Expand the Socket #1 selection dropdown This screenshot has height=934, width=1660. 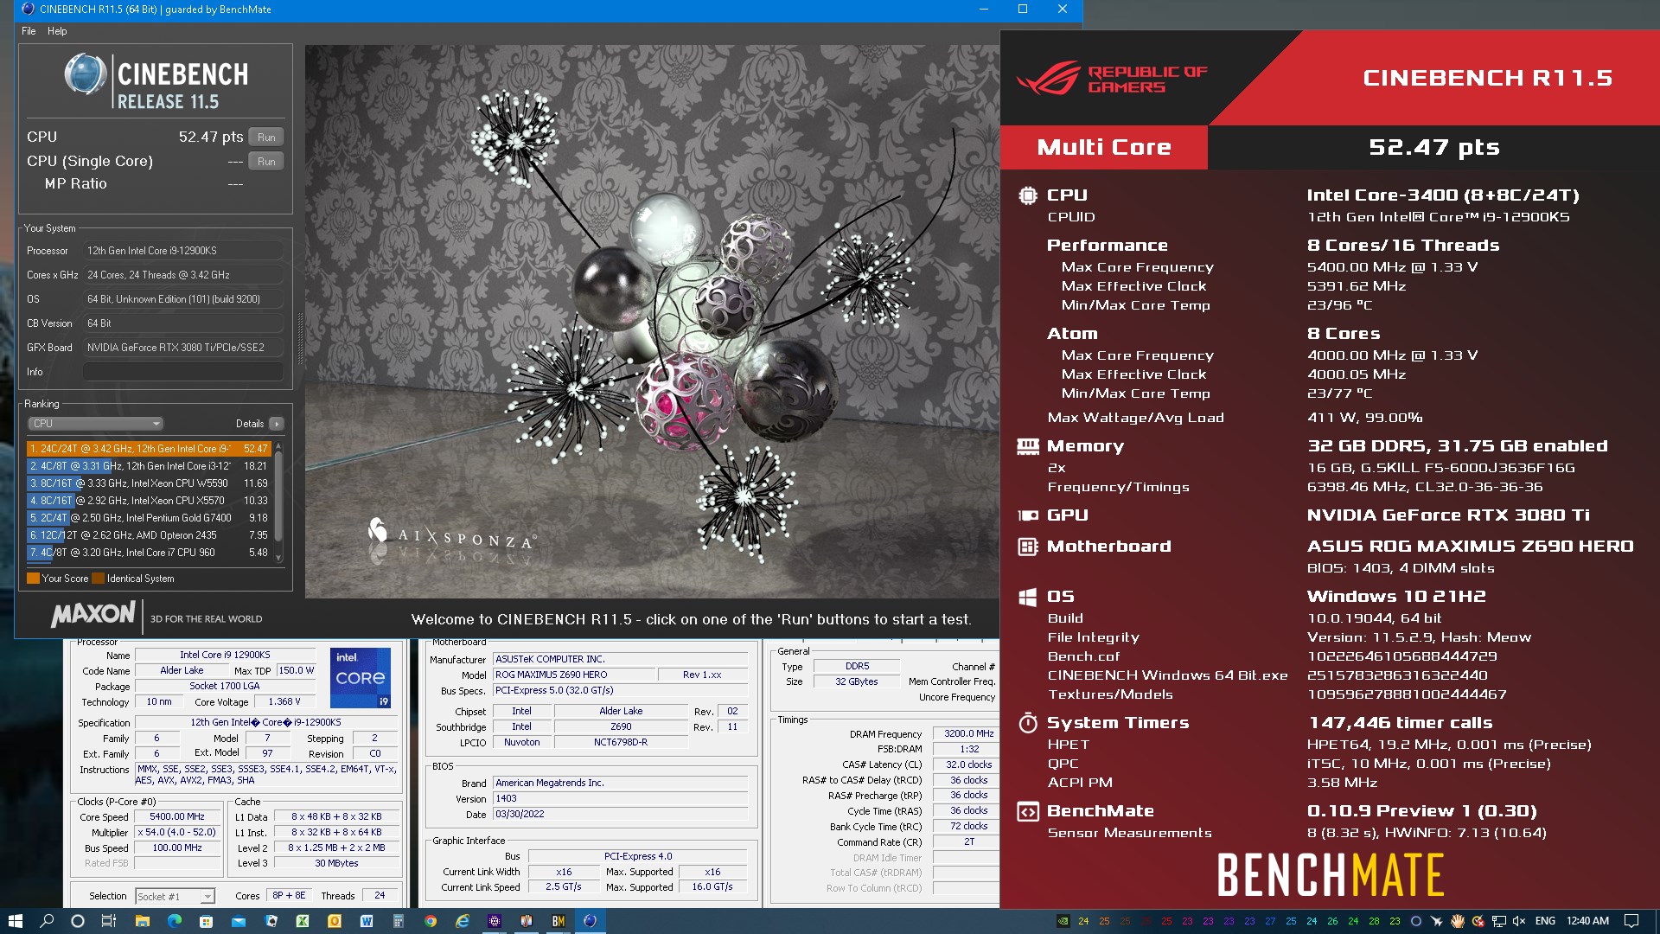click(175, 896)
